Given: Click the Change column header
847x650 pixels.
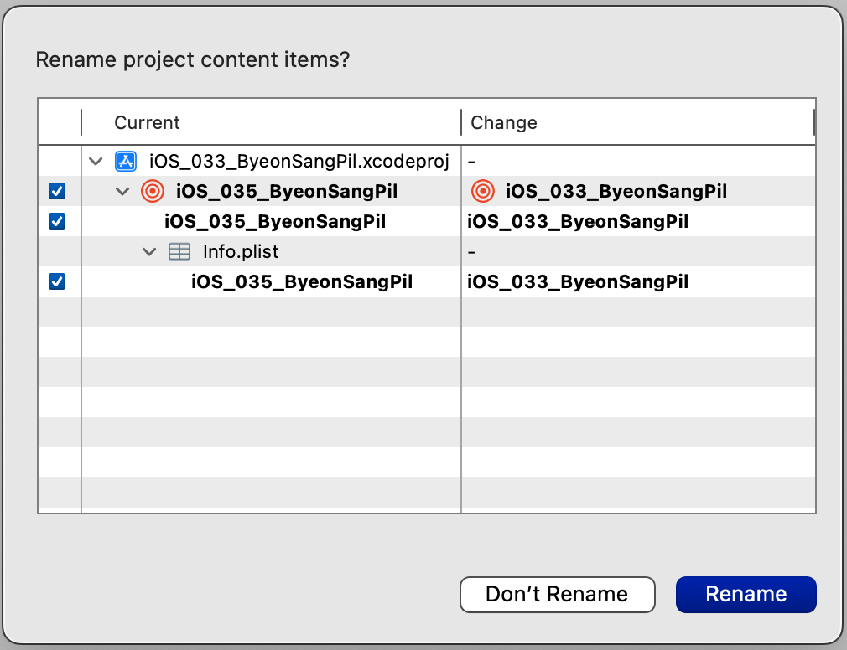Looking at the screenshot, I should pos(504,122).
